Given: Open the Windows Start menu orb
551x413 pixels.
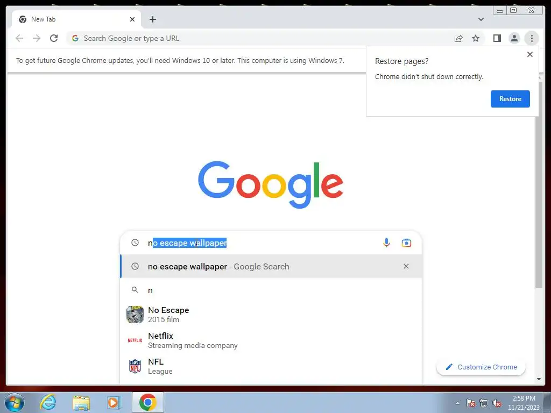Looking at the screenshot, I should [15, 402].
